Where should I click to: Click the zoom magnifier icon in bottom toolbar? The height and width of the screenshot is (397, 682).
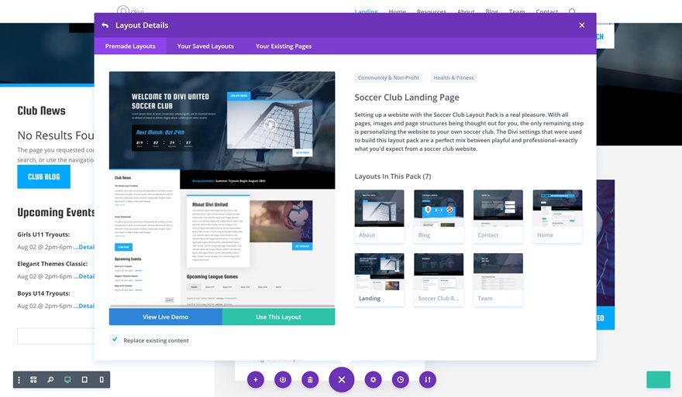pyautogui.click(x=50, y=380)
